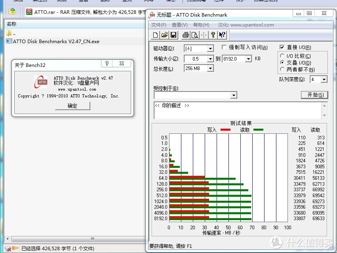Click the description box scroll down arrow

click(x=324, y=116)
